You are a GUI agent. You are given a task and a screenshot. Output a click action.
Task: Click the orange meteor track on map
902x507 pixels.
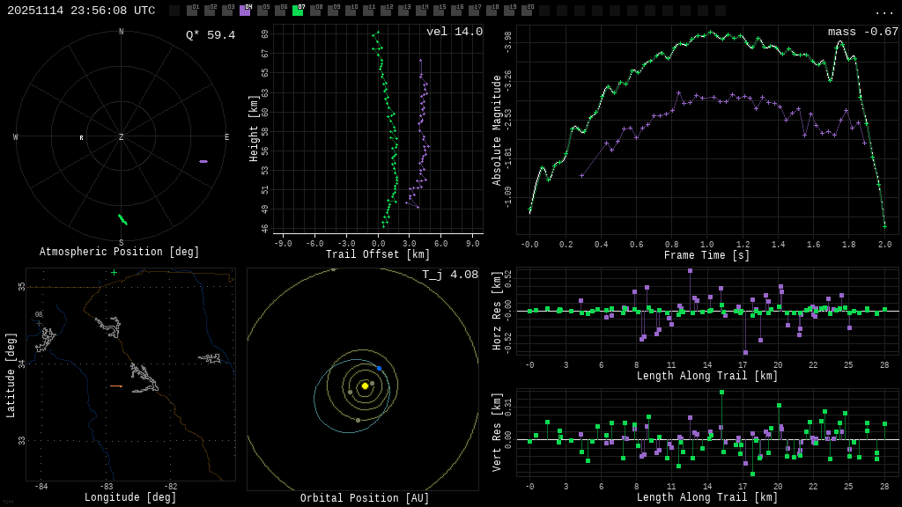[116, 386]
